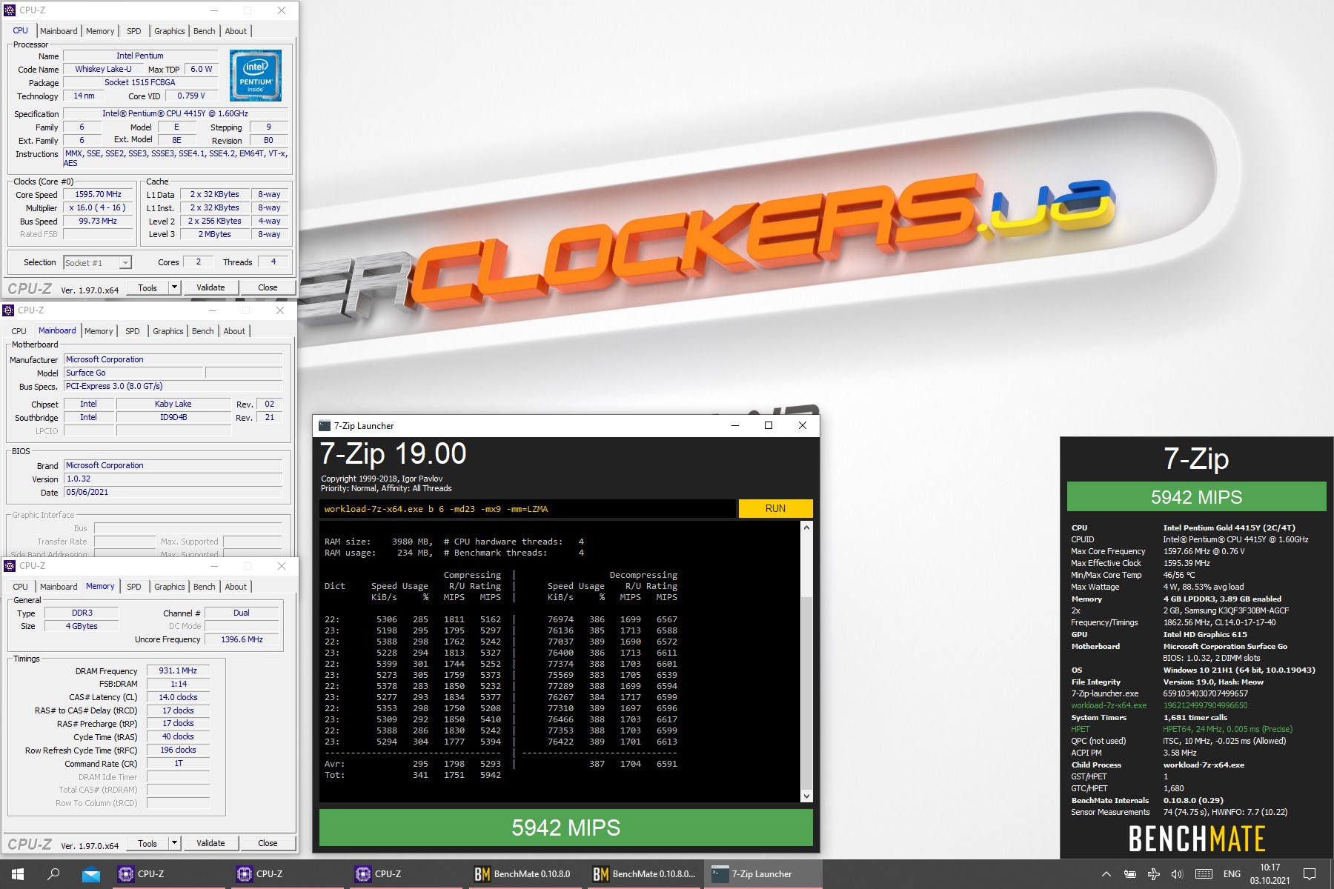The width and height of the screenshot is (1334, 889).
Task: Click the battery tray icon
Action: 1130,874
